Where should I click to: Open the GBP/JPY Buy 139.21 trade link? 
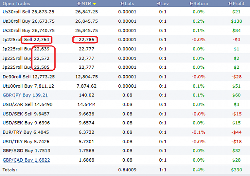click(x=25, y=95)
